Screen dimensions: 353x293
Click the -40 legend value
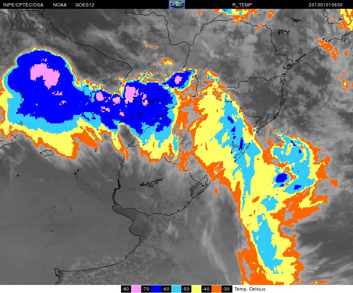pos(206,289)
